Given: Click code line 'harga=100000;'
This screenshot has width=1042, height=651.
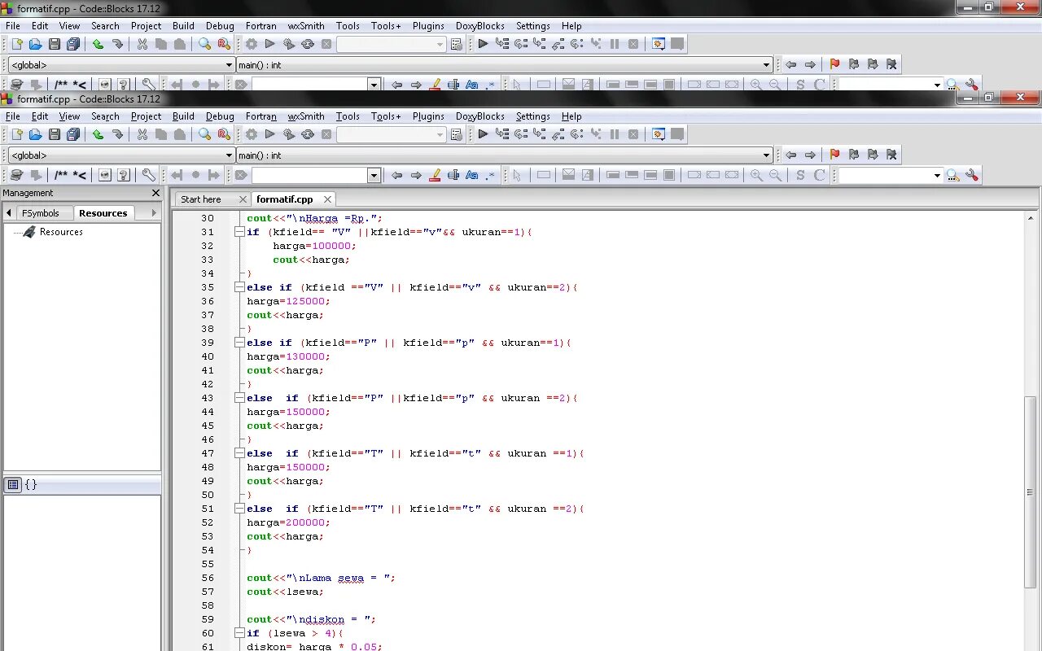Looking at the screenshot, I should coord(314,246).
